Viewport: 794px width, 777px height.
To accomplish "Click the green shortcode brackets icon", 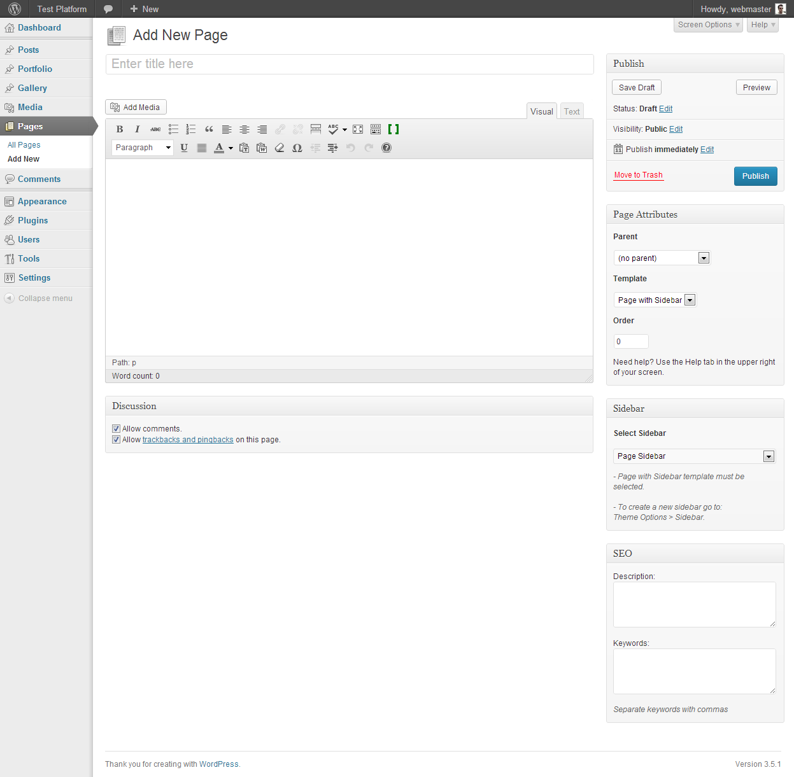I will [393, 129].
